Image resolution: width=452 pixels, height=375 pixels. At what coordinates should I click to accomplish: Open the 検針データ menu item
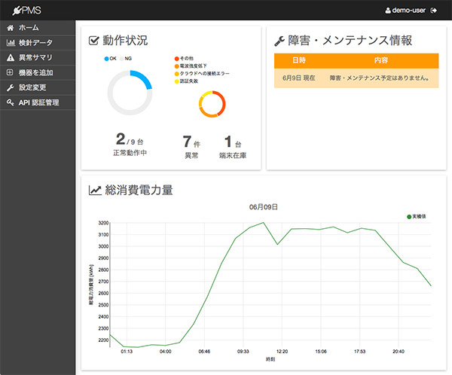pyautogui.click(x=35, y=42)
